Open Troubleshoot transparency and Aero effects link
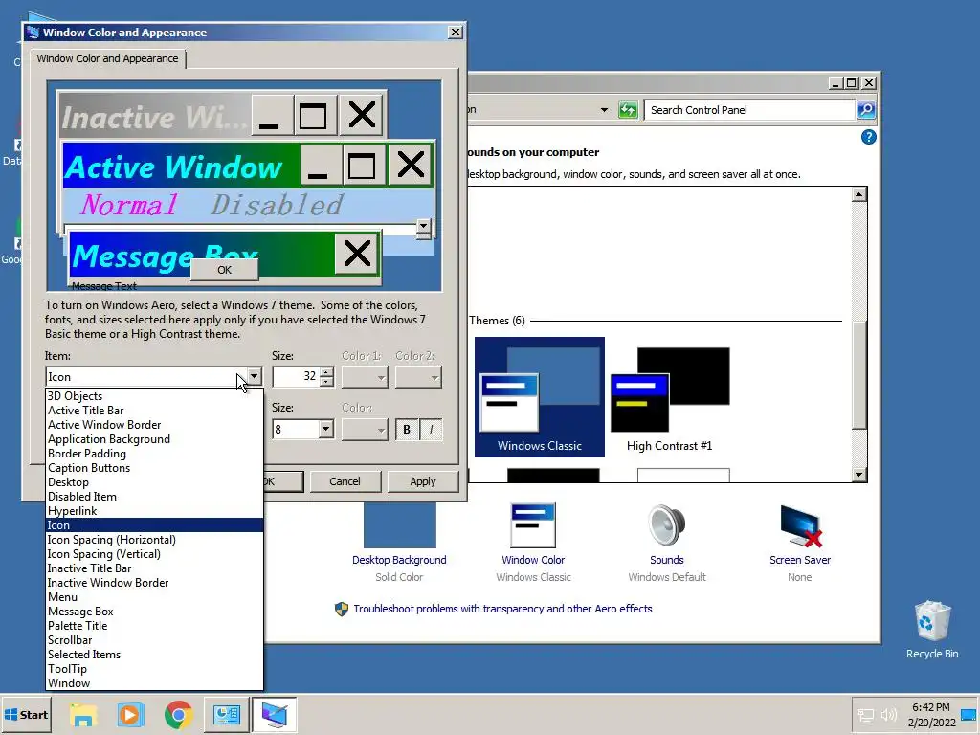980x735 pixels. [x=502, y=609]
